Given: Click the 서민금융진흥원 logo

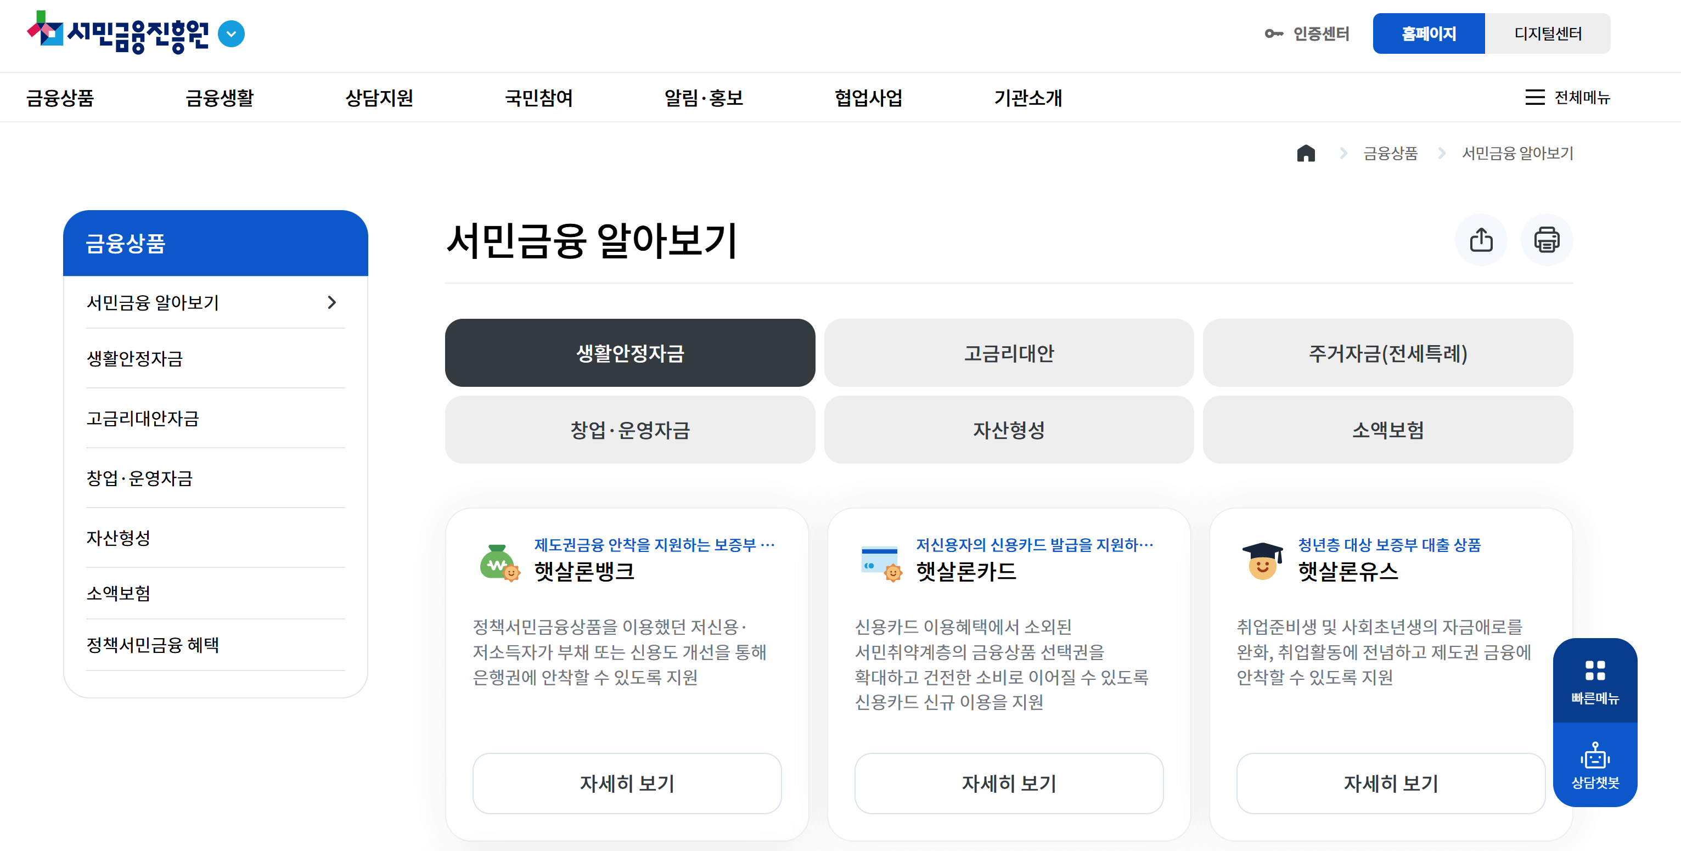Looking at the screenshot, I should [118, 33].
